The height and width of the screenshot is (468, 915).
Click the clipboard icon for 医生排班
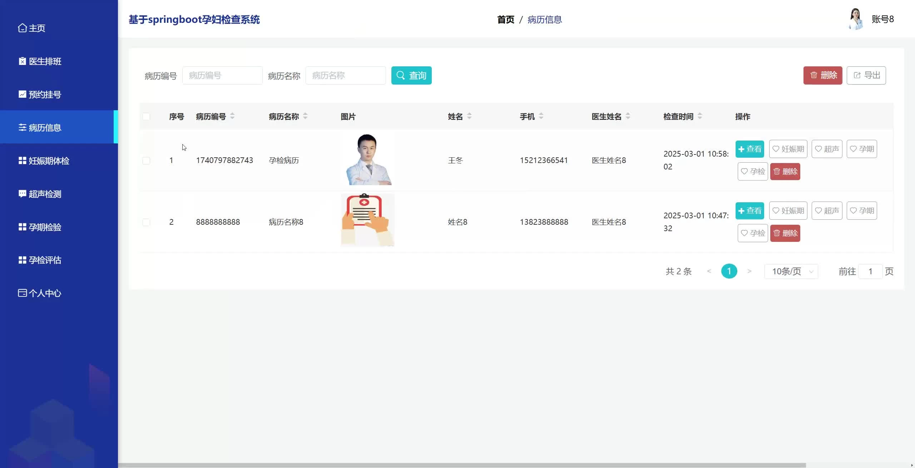click(22, 61)
